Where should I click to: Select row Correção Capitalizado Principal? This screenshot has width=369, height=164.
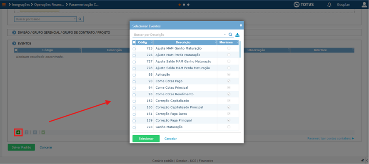(x=185, y=107)
